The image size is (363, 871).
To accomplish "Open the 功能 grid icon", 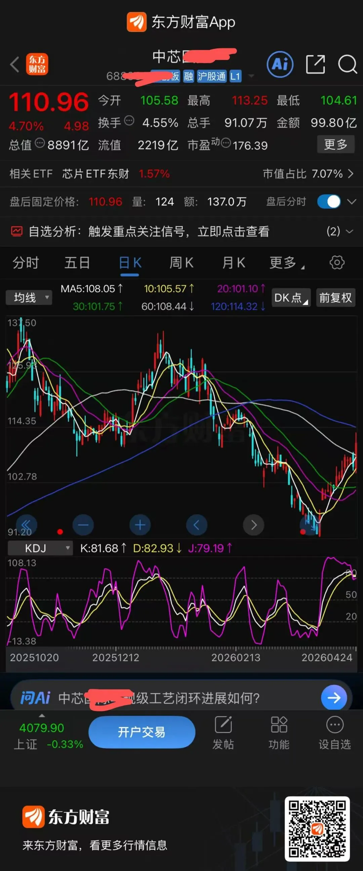I will coord(279,725).
